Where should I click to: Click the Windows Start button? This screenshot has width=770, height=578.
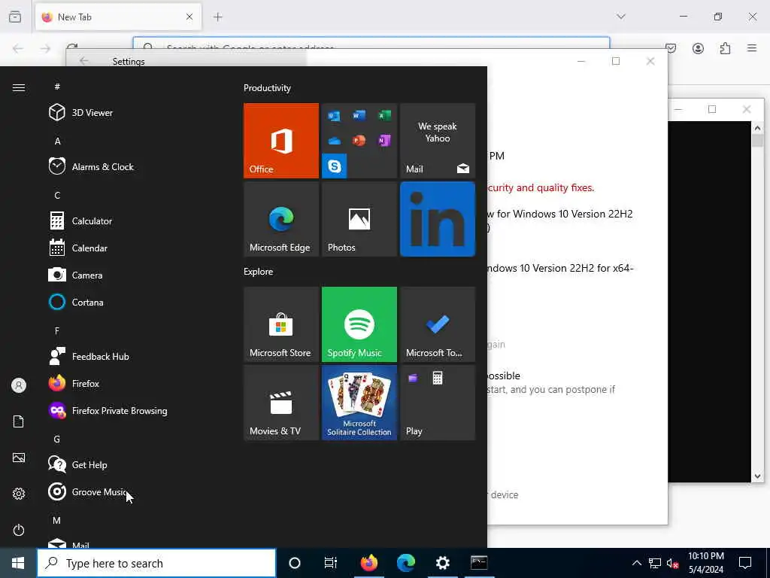18,563
